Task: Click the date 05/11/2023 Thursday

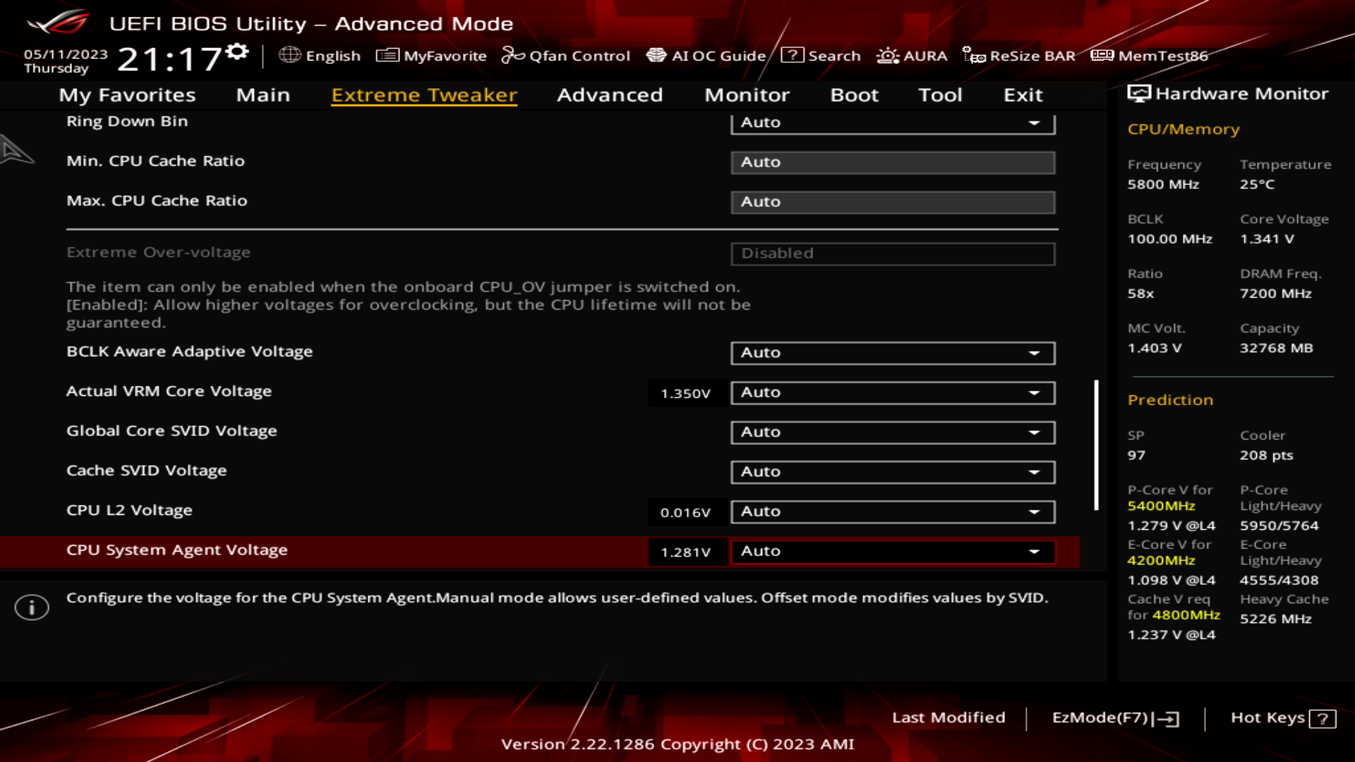Action: pos(66,61)
